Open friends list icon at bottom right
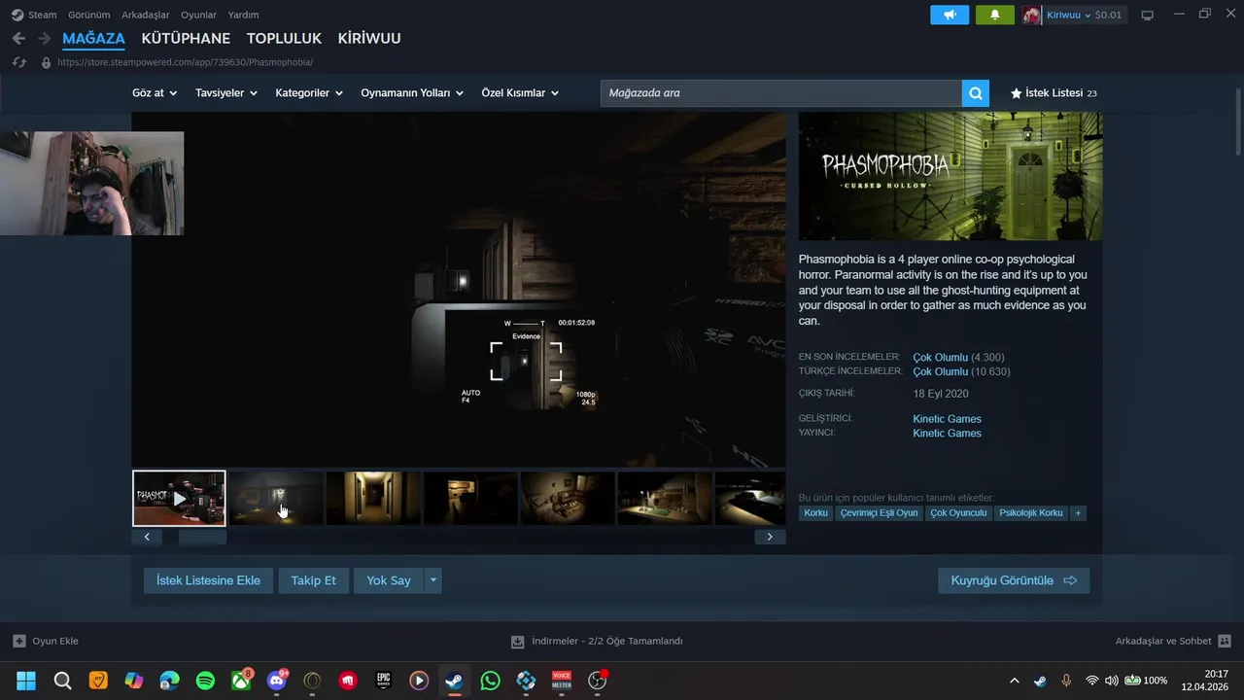The width and height of the screenshot is (1244, 700). click(x=1225, y=641)
